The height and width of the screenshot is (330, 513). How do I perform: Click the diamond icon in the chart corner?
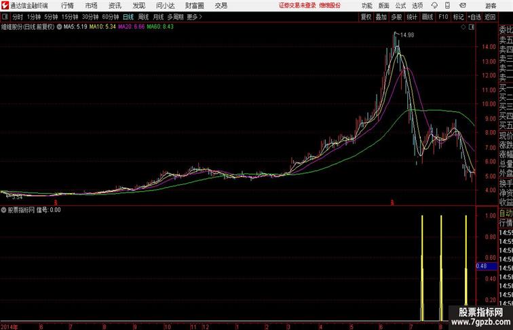tap(463, 27)
